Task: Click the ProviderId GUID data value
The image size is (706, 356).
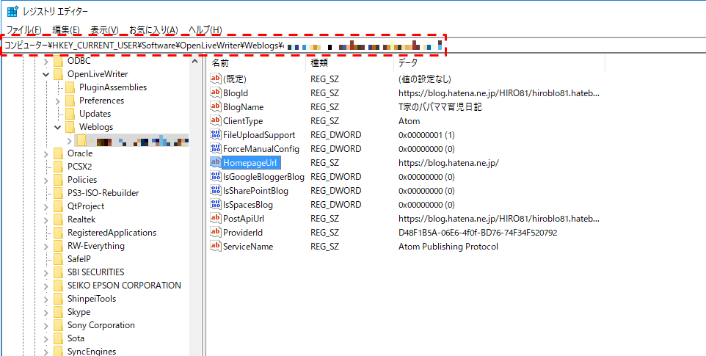Action: pyautogui.click(x=478, y=233)
